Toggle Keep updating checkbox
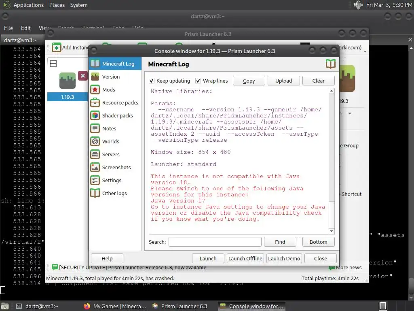The width and height of the screenshot is (414, 311). (152, 81)
